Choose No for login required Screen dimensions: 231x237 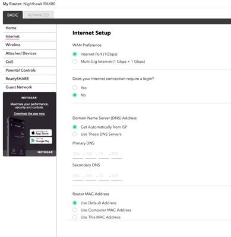75,95
